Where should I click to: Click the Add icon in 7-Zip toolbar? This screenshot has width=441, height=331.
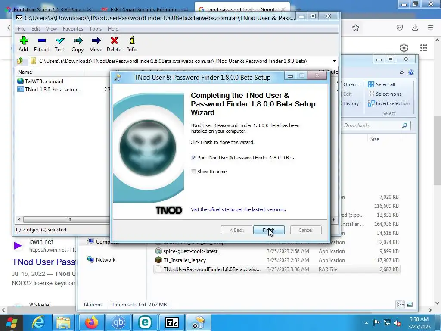click(x=23, y=44)
